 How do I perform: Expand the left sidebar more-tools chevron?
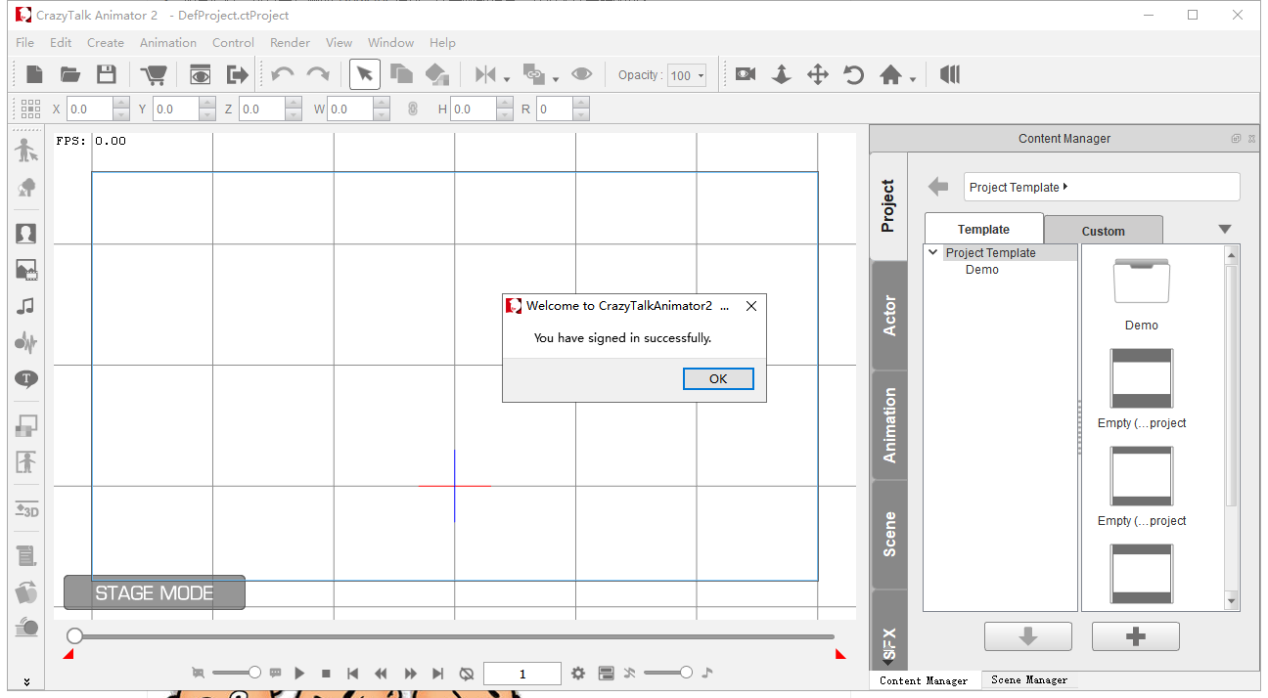click(26, 681)
